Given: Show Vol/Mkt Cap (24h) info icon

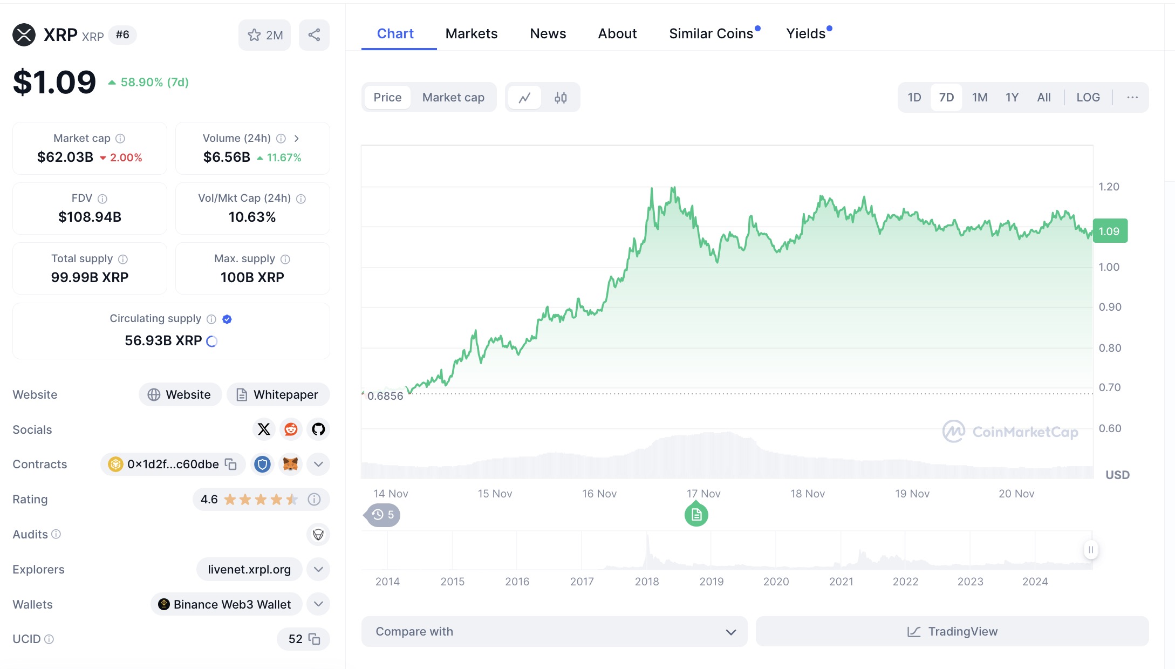Looking at the screenshot, I should point(301,199).
